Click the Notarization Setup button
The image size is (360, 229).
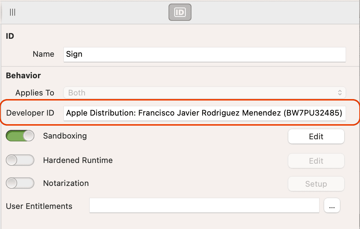pos(316,184)
